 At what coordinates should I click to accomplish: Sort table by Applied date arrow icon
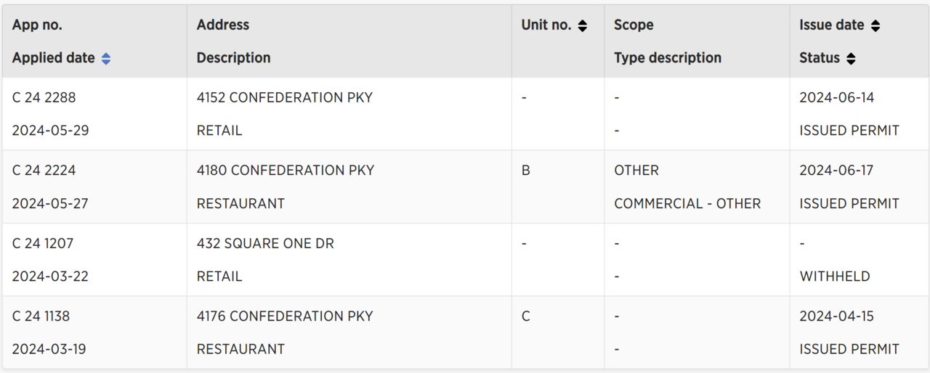[x=106, y=59]
